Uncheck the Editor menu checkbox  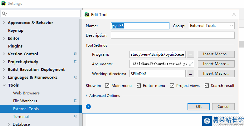click(x=139, y=85)
